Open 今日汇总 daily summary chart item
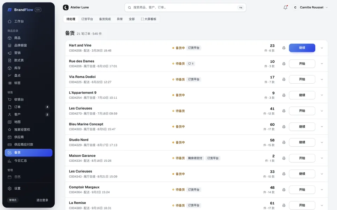The image size is (337, 210). pos(28,161)
